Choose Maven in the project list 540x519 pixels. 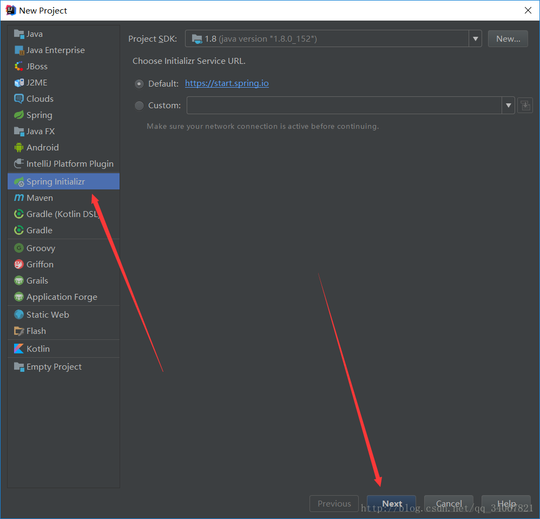click(x=64, y=198)
